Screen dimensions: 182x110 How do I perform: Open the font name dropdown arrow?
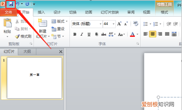(x=100, y=24)
